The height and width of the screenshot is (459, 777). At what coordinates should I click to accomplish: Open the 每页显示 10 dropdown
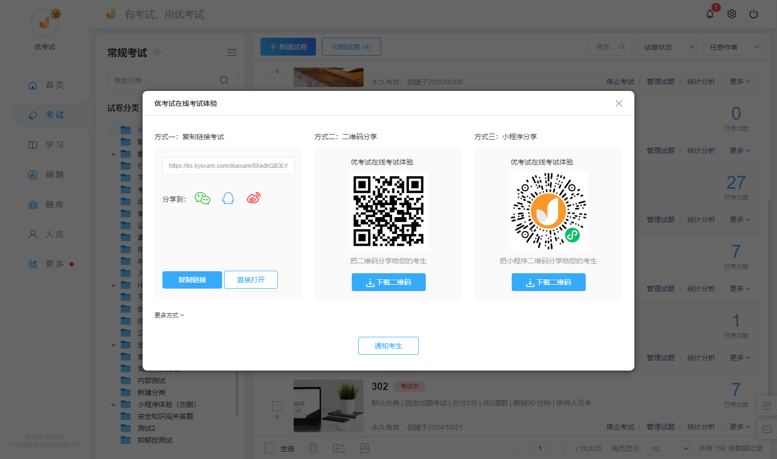coord(669,448)
